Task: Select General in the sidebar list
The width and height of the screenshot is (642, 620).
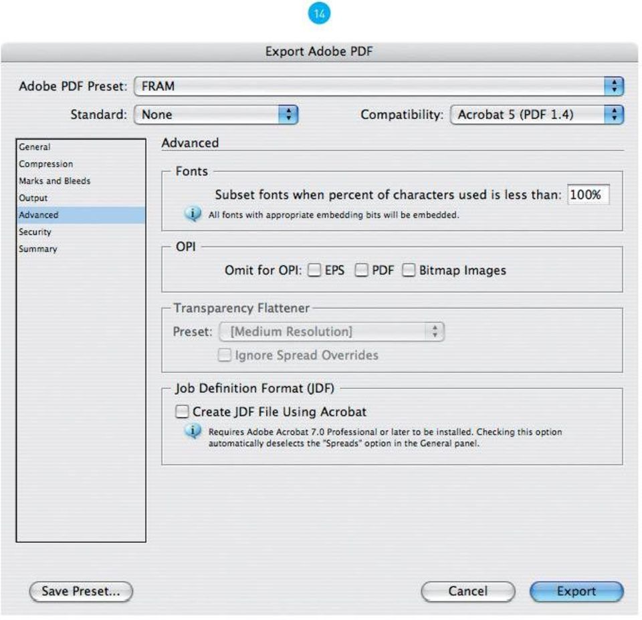Action: point(81,147)
